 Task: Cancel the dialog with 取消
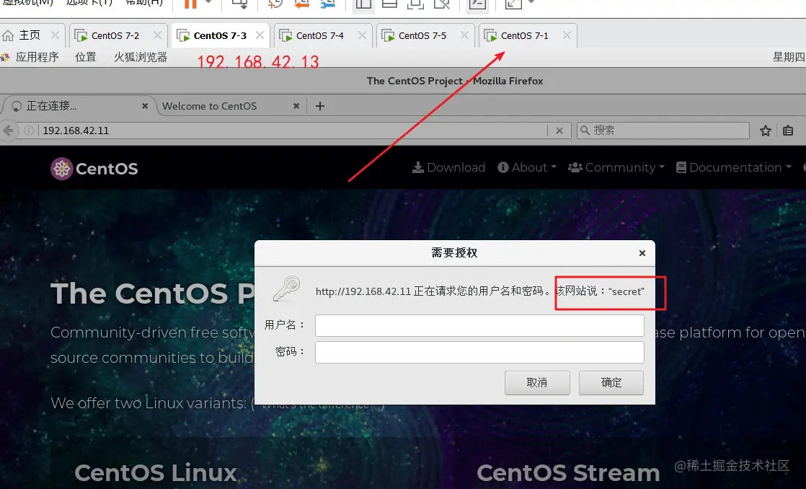pos(537,382)
